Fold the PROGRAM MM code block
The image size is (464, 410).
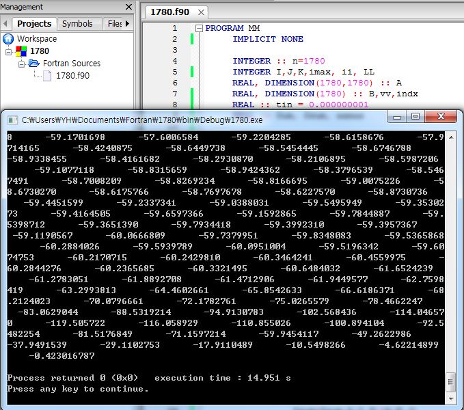point(199,29)
